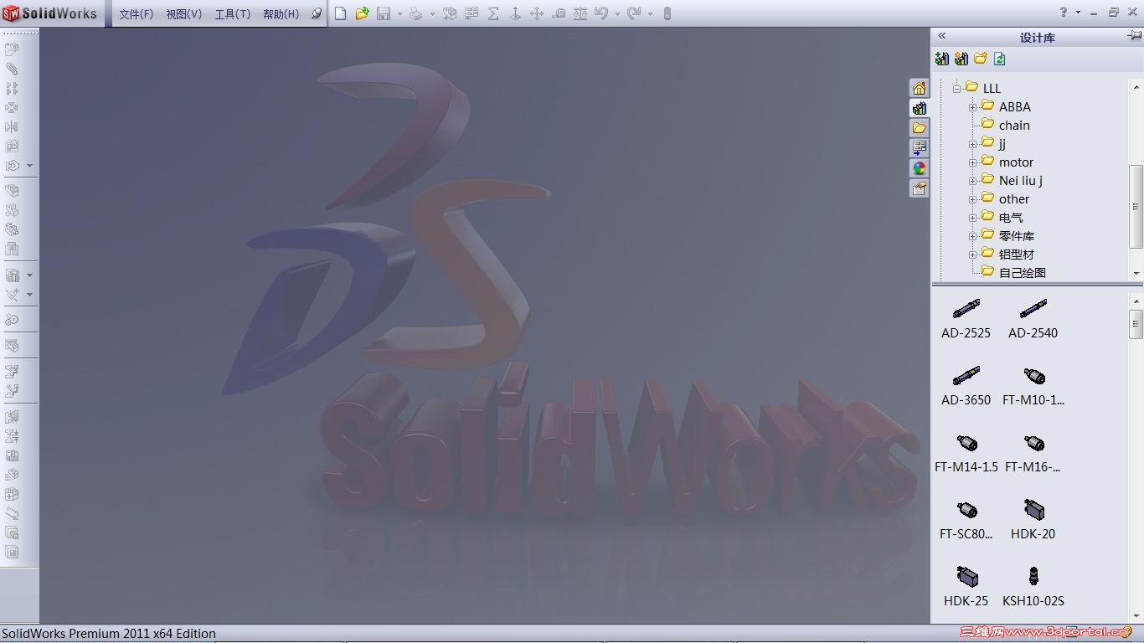Expand the ABBA folder node
Screen dimensions: 1144x643
click(972, 107)
